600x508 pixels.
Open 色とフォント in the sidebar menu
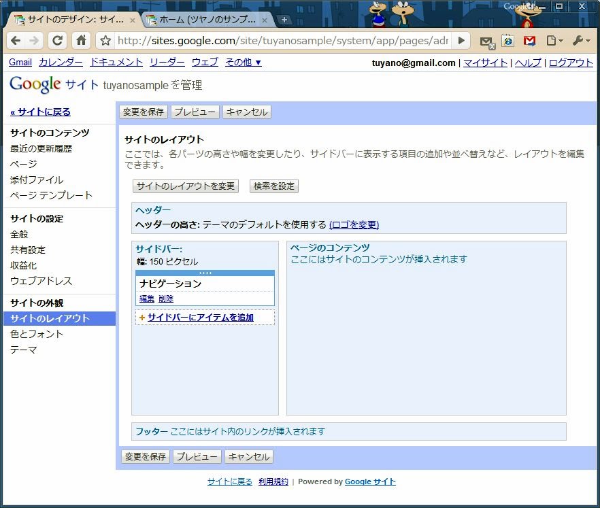click(37, 334)
